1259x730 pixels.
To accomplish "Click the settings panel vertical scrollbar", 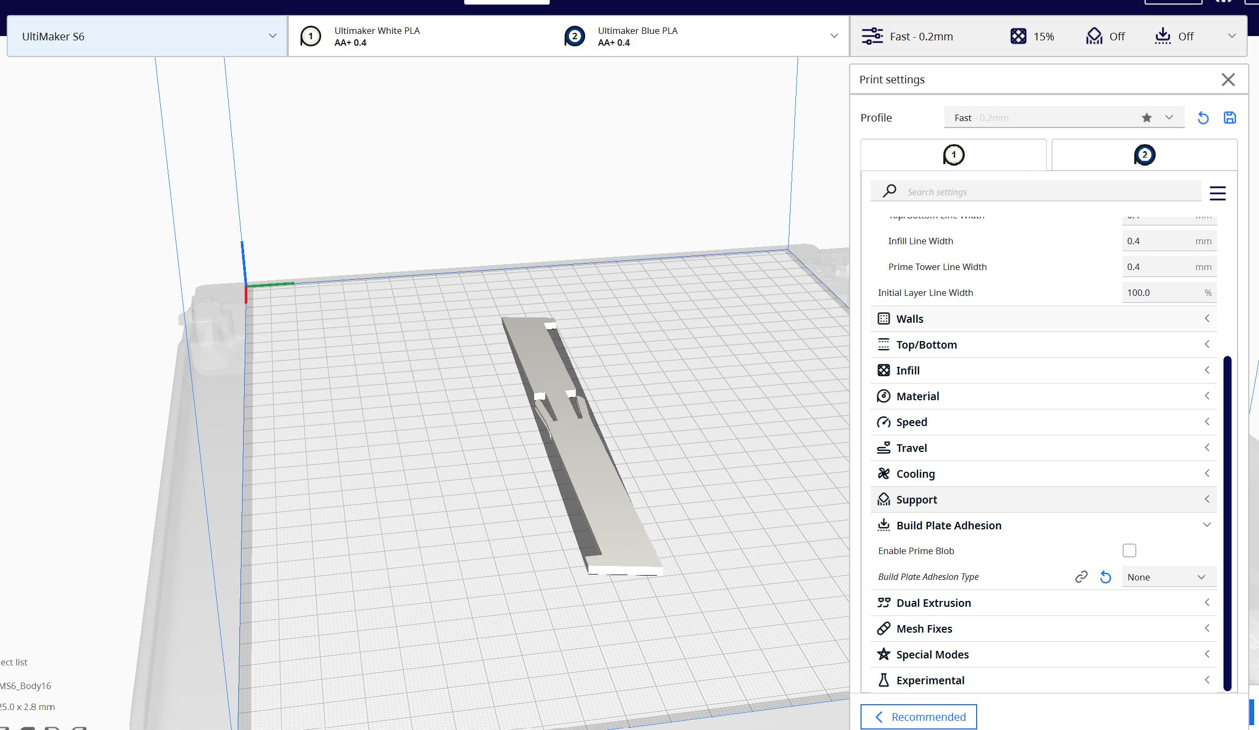I will pyautogui.click(x=1227, y=523).
